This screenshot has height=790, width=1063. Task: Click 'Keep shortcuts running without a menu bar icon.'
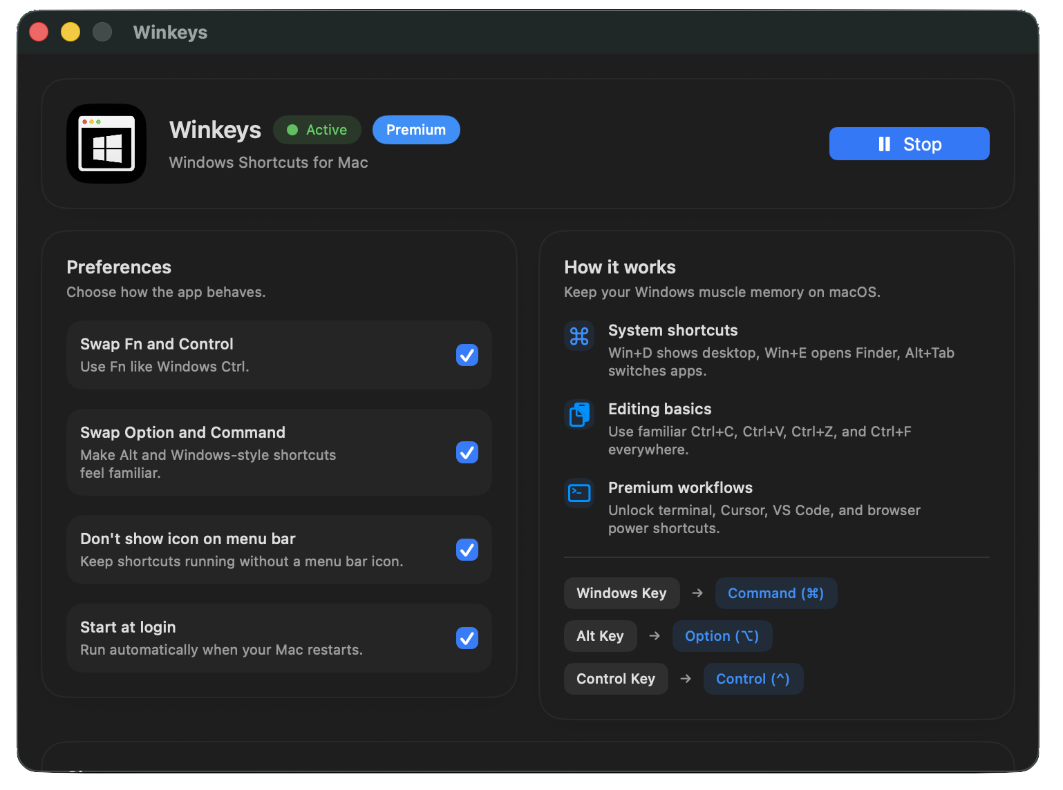(x=241, y=561)
